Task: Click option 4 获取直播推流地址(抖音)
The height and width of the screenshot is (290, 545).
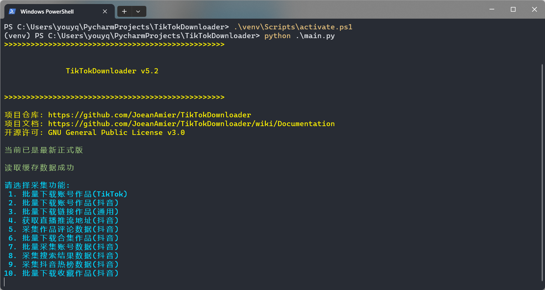Action: 63,221
